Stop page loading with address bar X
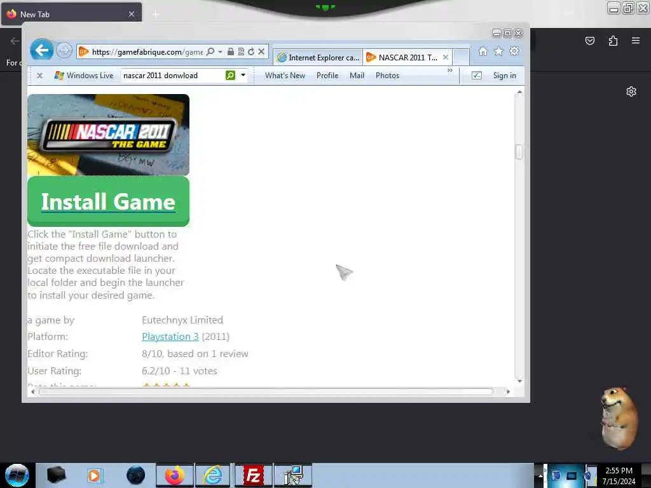Viewport: 651px width, 488px height. click(x=261, y=51)
